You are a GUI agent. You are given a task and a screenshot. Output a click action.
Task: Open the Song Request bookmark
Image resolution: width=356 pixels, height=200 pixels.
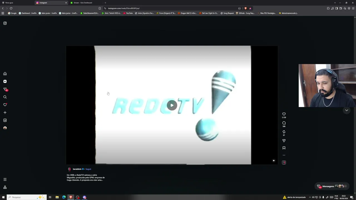point(227,13)
